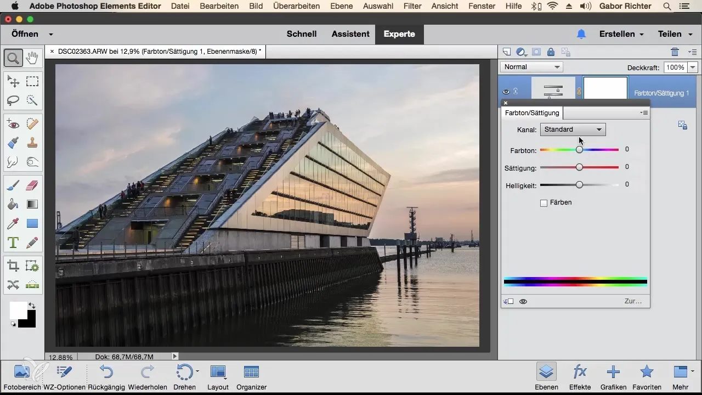Open the new adjustment layer menu
Viewport: 702px width, 395px height.
[522, 52]
